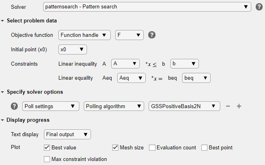Enable the Evaluation count plot checkbox

[152, 147]
